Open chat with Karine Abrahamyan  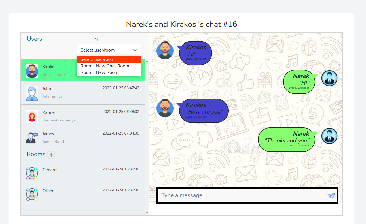(83, 116)
